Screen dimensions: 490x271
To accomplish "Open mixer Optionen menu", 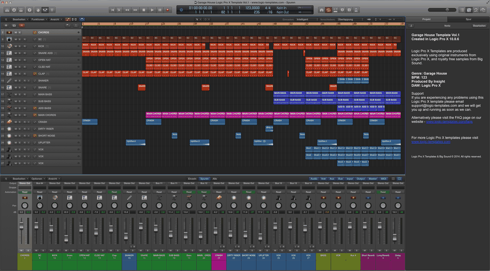I will point(38,179).
